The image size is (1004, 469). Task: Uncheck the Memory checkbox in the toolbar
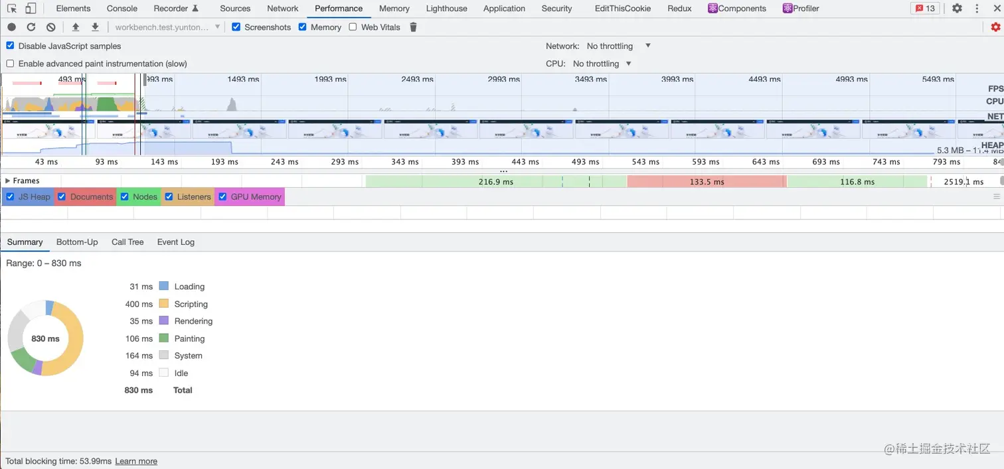(x=303, y=27)
